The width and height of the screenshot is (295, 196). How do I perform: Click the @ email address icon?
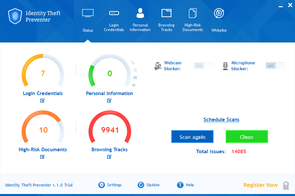135,70
